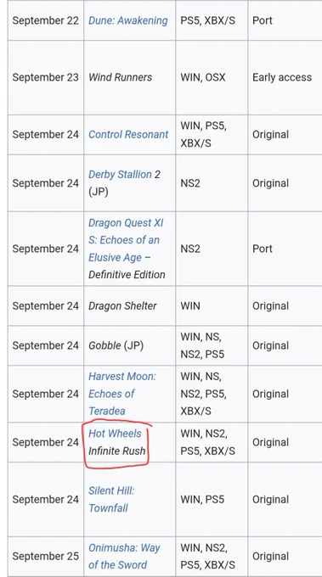This screenshot has width=322, height=577.
Task: Open Onimusha: Way of the Sword link
Action: [124, 556]
